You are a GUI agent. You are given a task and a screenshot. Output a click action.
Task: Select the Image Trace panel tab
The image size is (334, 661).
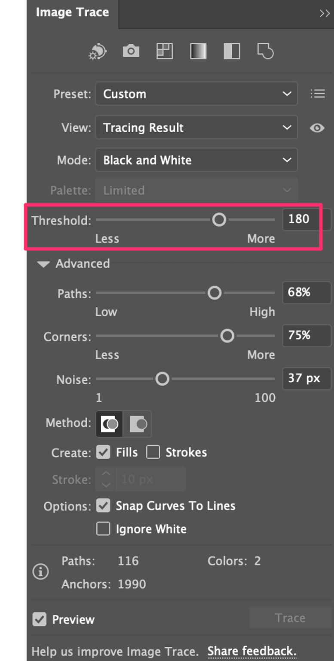pos(72,12)
